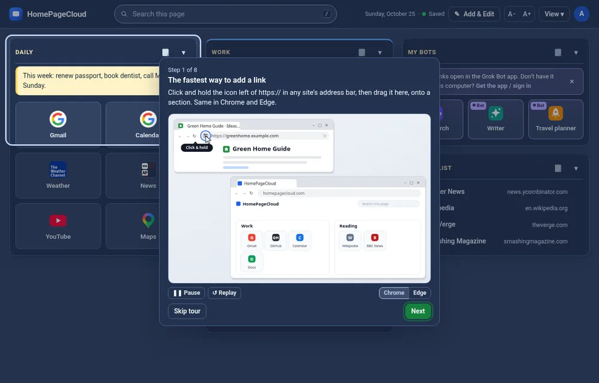Screen dimensions: 599x383
Task: Switch demo to Edge
Action: pos(419,293)
